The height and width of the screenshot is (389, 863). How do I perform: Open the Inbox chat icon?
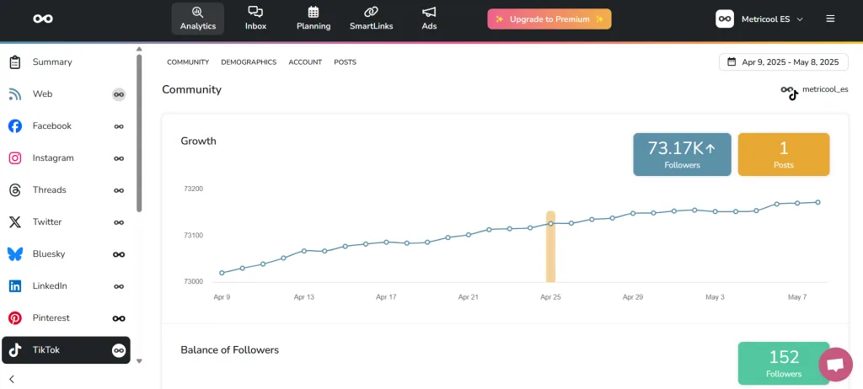255,19
